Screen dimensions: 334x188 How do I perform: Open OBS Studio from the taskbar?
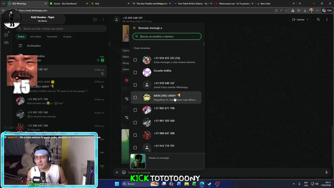[x=217, y=184]
